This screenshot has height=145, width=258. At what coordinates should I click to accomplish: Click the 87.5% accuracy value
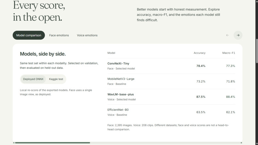point(201,97)
